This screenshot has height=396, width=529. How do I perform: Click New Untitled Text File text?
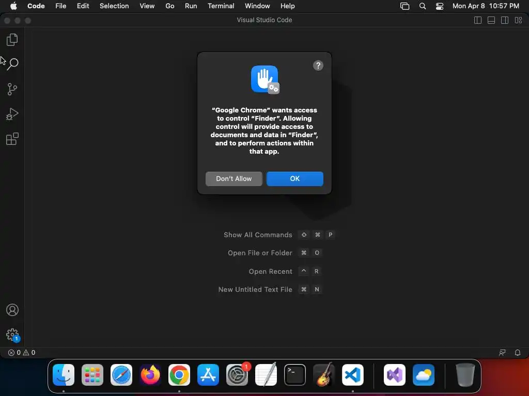point(255,290)
